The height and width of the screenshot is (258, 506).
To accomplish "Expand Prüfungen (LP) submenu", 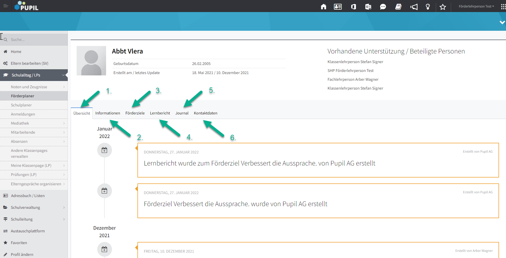I will pos(34,175).
